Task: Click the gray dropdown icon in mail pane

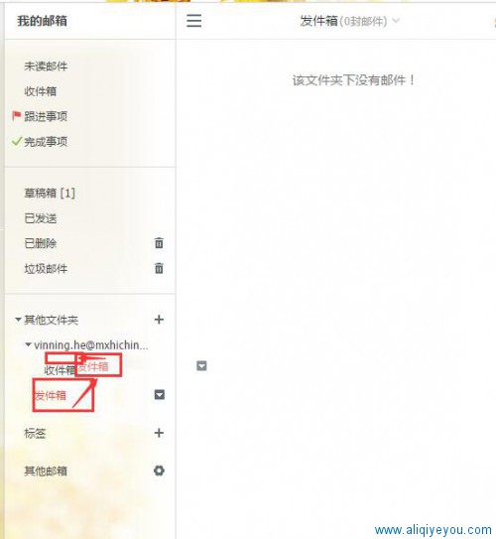Action: coord(201,366)
